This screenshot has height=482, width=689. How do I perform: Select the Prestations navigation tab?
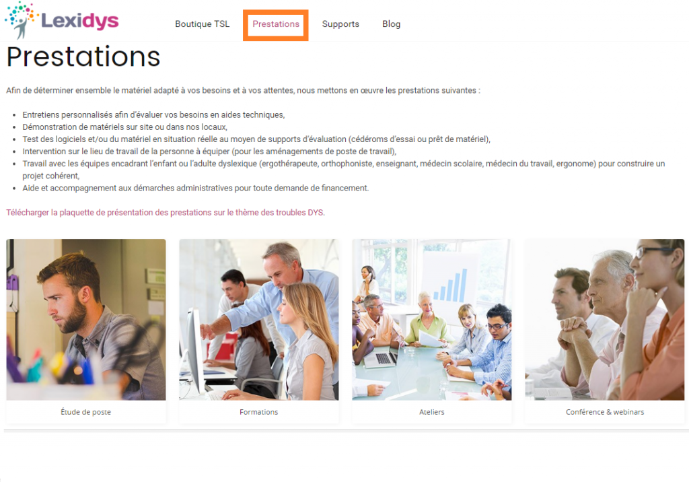point(275,24)
